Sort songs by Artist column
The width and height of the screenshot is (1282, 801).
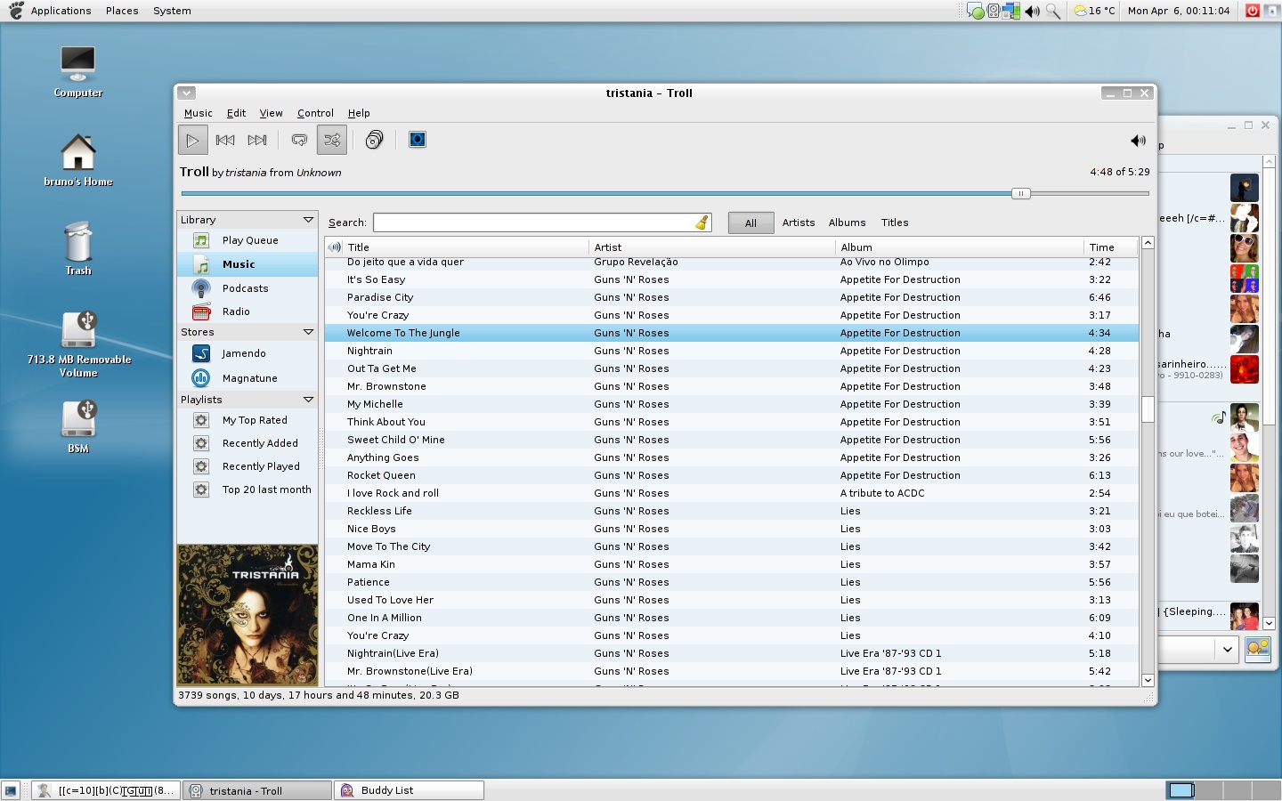click(712, 247)
